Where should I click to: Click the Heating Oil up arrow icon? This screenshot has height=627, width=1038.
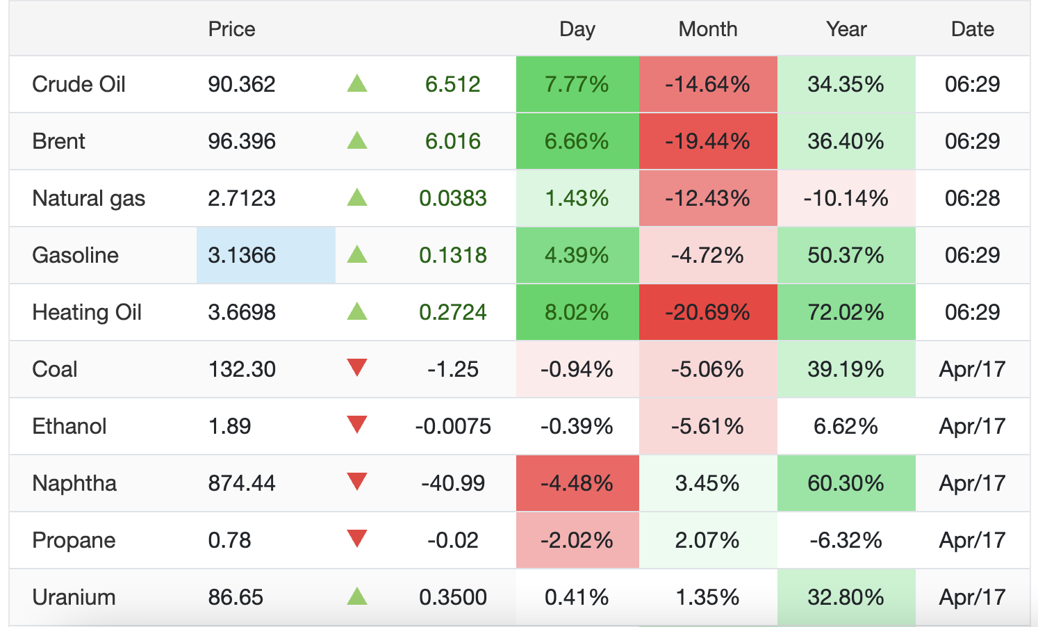point(356,311)
